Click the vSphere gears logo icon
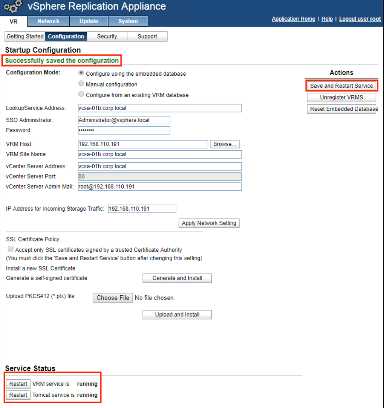This screenshot has height=408, width=384. click(x=13, y=7)
